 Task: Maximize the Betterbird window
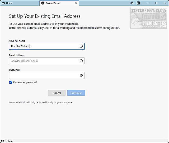tap(156, 3)
